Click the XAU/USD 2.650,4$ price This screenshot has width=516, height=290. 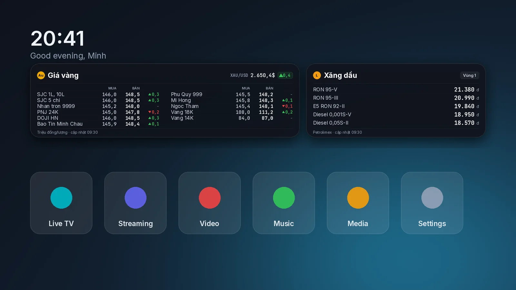pyautogui.click(x=263, y=75)
